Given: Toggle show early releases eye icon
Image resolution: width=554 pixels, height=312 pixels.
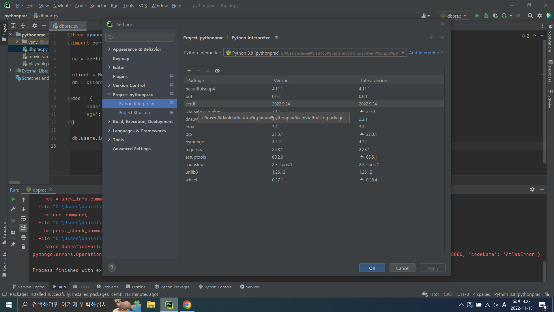Looking at the screenshot, I should tap(217, 71).
